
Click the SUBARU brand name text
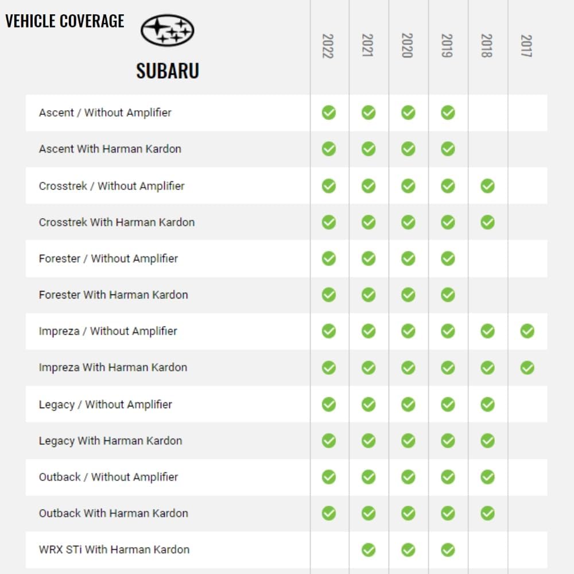[168, 71]
